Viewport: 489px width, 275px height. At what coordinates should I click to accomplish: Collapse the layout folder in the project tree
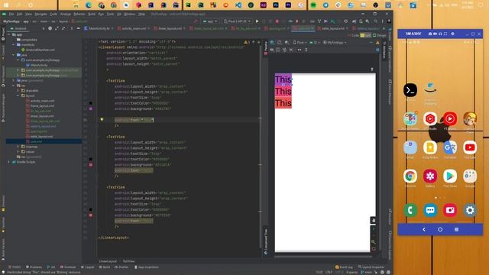[18, 95]
